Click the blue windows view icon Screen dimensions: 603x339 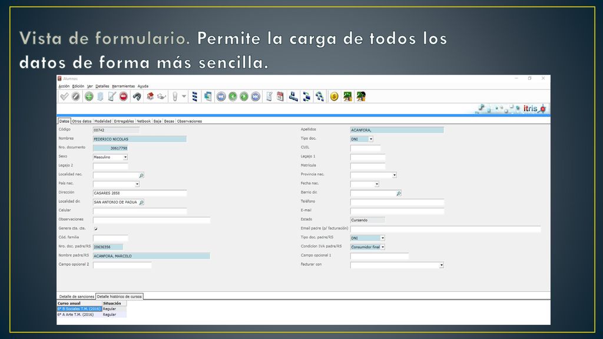pos(208,97)
